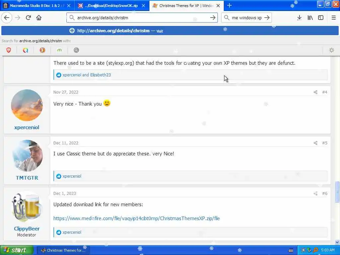Search with the DuckDuckGo engine icon
The height and width of the screenshot is (255, 340).
pos(42,50)
